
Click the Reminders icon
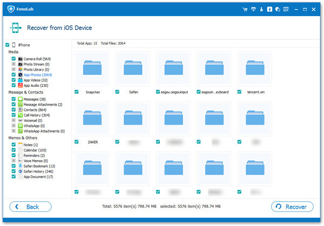tap(21, 155)
